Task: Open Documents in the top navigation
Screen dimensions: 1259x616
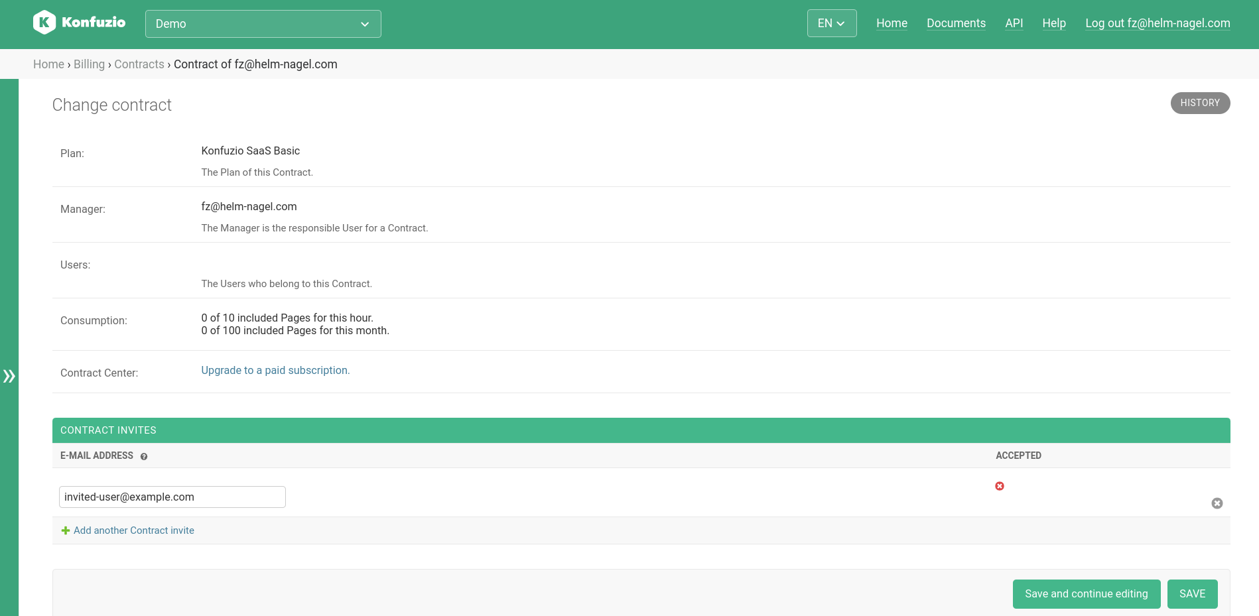Action: [x=956, y=23]
